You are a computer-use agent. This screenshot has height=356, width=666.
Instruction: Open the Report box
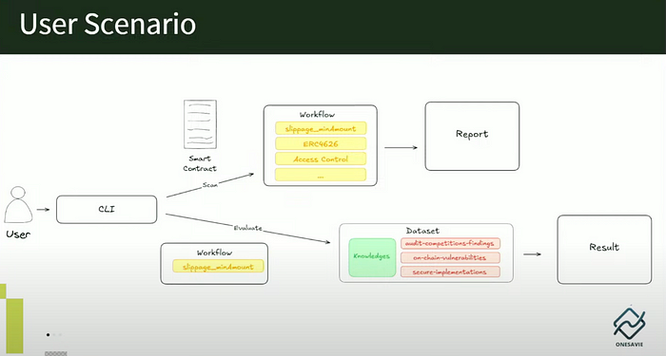[472, 136]
